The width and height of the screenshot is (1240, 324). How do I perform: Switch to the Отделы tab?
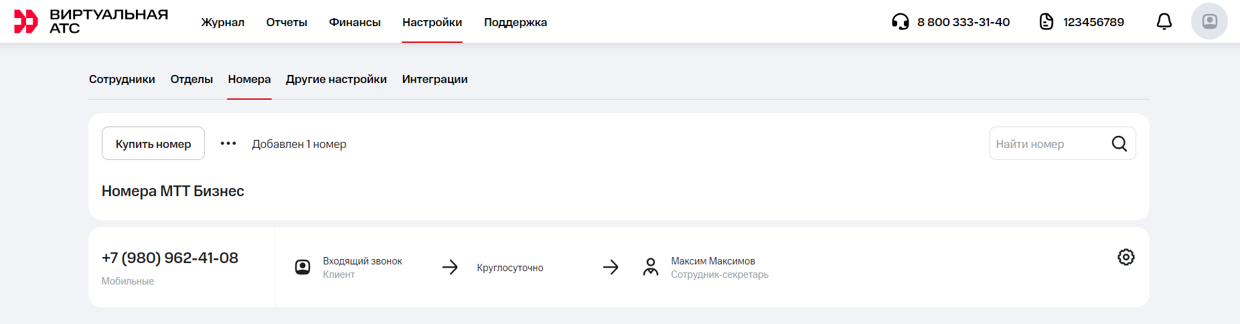point(191,79)
